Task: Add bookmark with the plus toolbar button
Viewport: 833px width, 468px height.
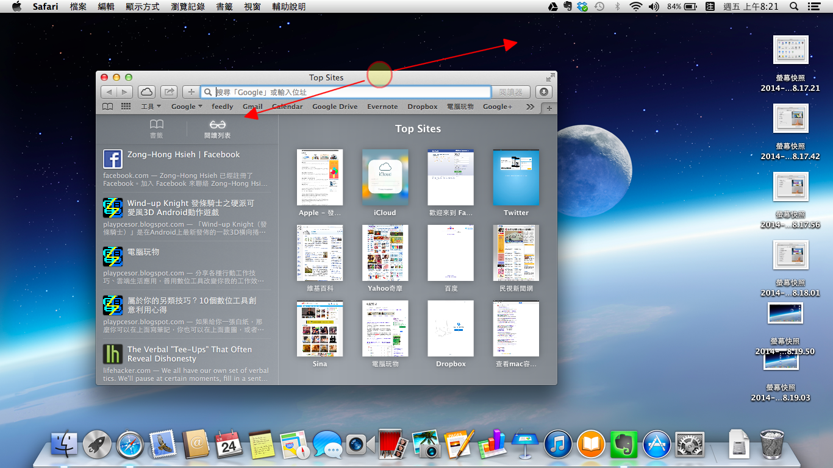Action: click(191, 92)
